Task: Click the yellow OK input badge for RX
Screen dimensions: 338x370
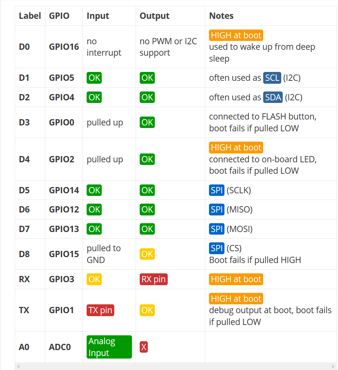Action: click(94, 279)
